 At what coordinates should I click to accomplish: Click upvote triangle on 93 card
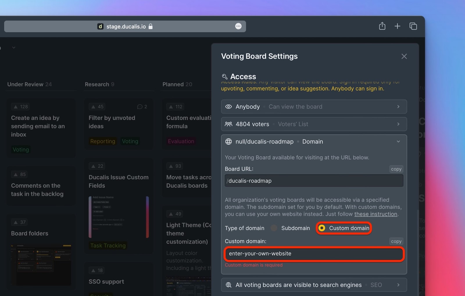tap(171, 166)
